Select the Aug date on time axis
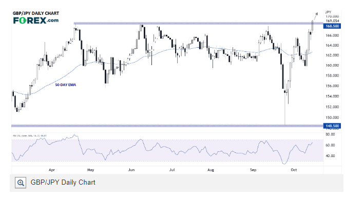This screenshot has width=345, height=198. (211, 170)
